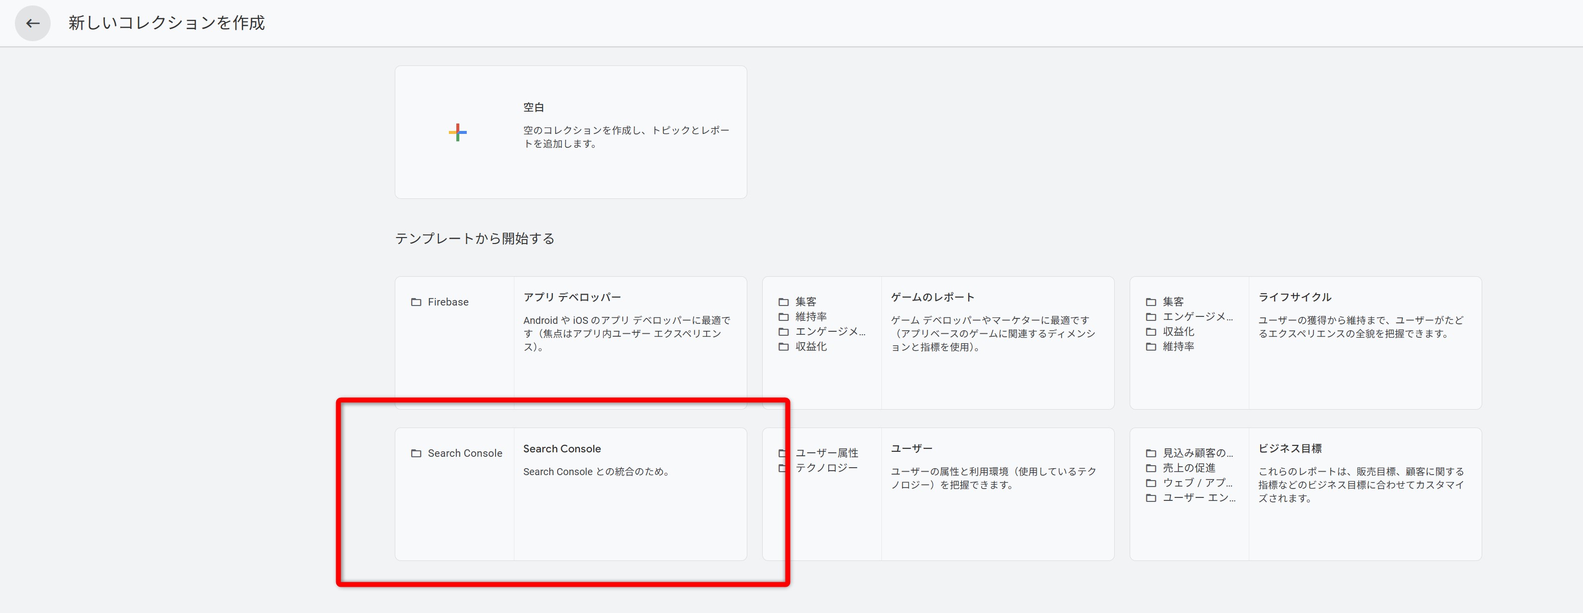Click エンゲージメ... folder icon in ゲームのレポート card
This screenshot has height=613, width=1583.
coord(783,331)
